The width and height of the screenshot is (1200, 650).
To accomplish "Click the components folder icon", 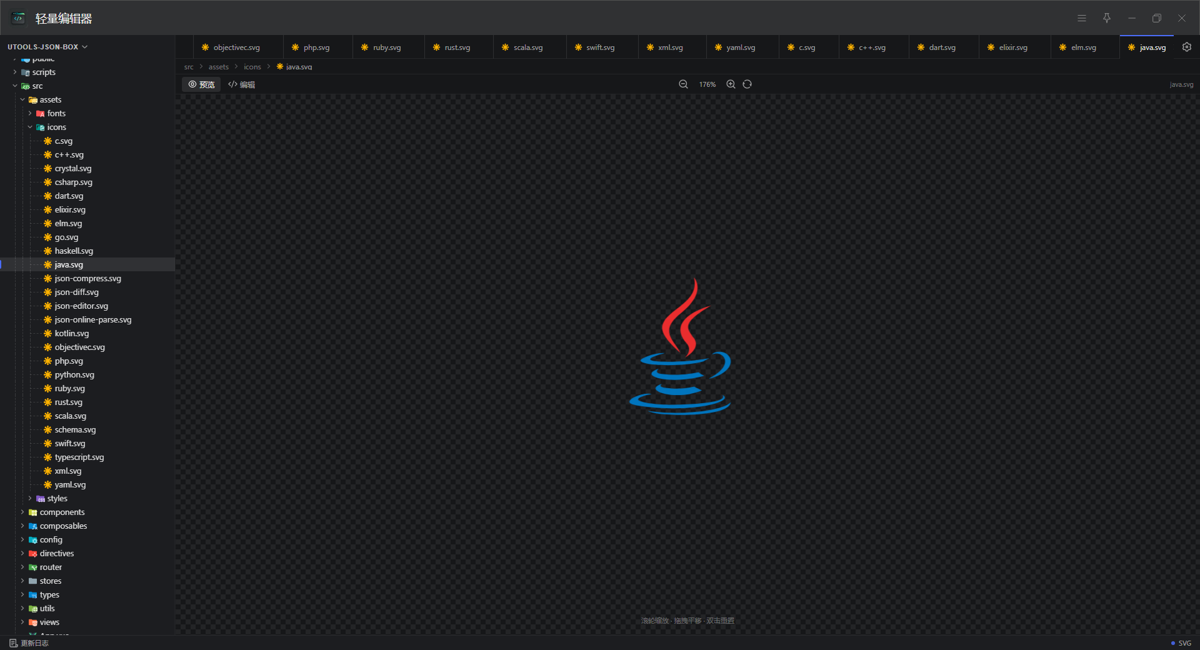I will click(33, 512).
